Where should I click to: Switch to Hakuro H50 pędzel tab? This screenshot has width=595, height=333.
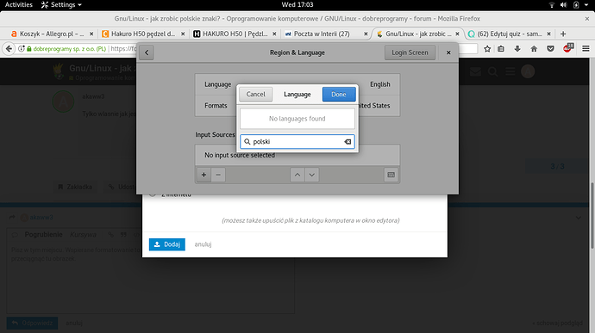(143, 34)
